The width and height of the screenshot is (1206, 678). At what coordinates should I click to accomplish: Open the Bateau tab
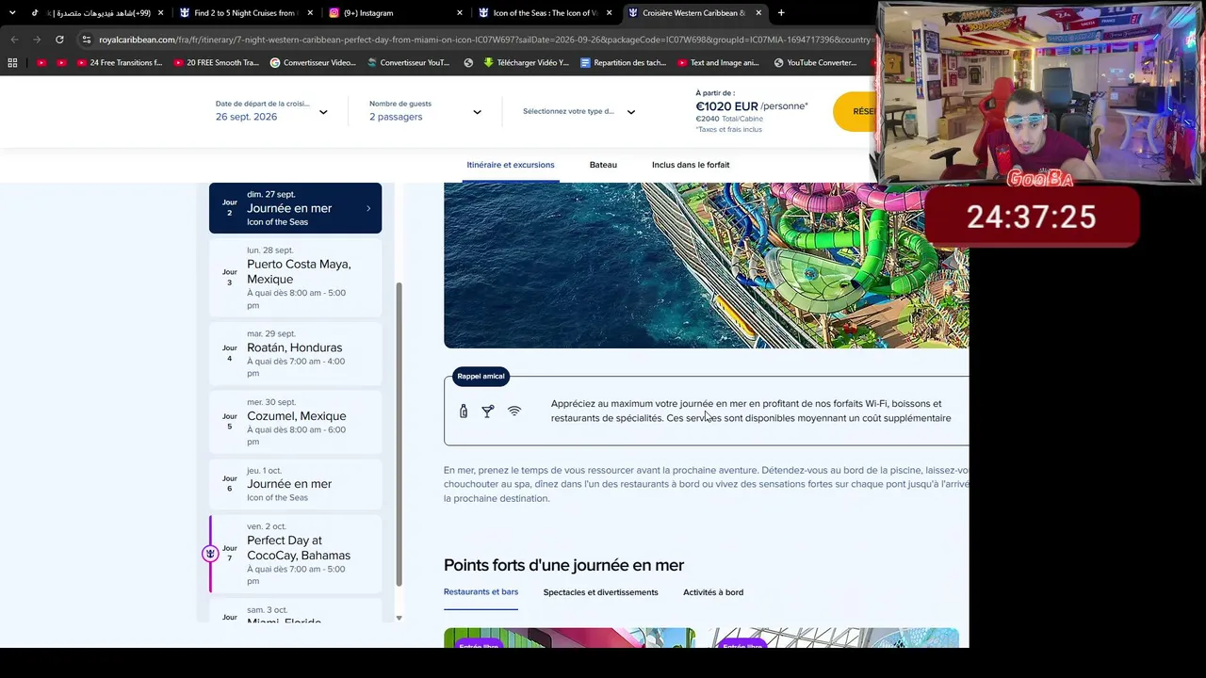(603, 165)
